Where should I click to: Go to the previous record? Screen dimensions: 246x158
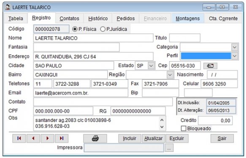33,139
